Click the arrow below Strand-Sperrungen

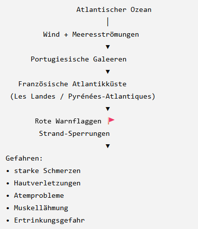click(x=108, y=146)
